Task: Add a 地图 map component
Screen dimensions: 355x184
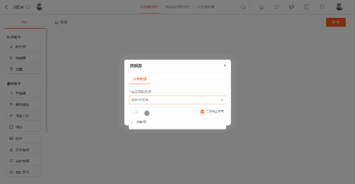Action: 24,70
